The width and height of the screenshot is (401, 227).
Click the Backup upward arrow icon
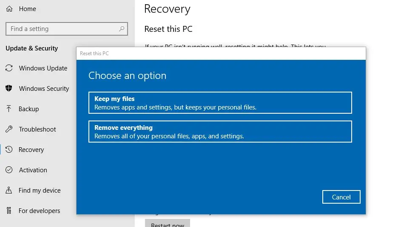pos(9,109)
